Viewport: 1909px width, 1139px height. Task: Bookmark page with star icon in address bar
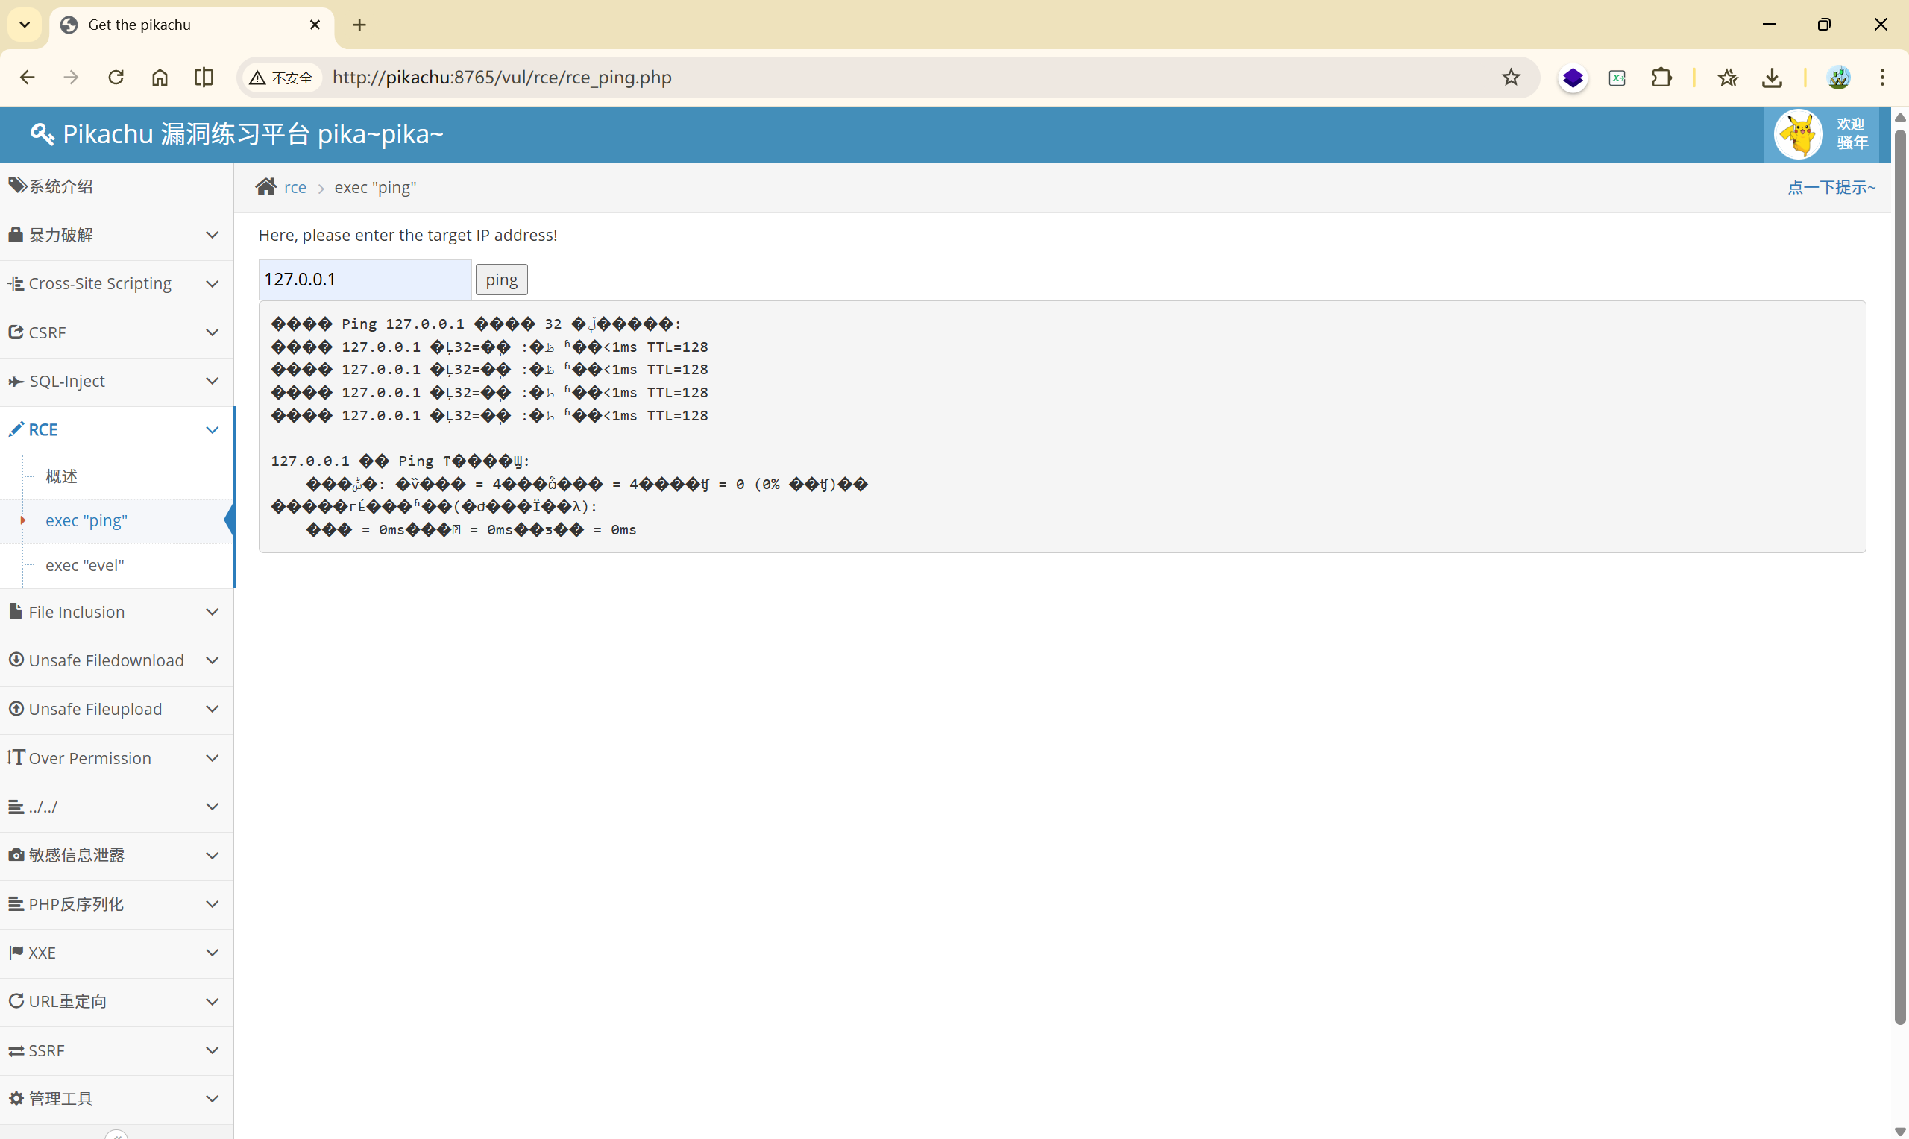click(x=1511, y=78)
